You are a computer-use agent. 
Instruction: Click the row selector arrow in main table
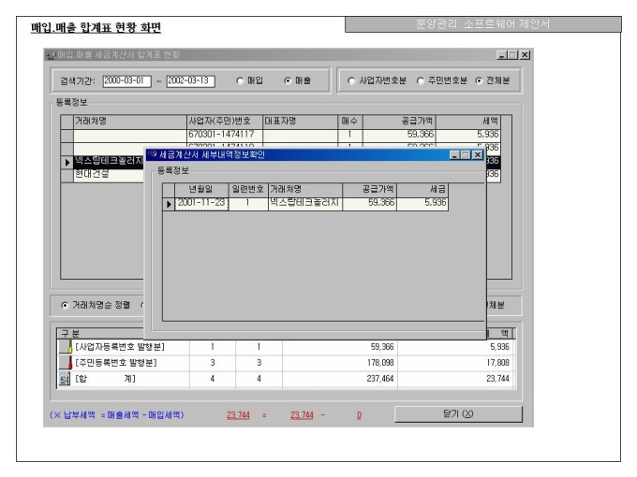click(67, 162)
